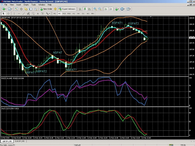The height and width of the screenshot is (146, 195).
Task: Select the BSPAT1 chart label
Action: pos(117,23)
